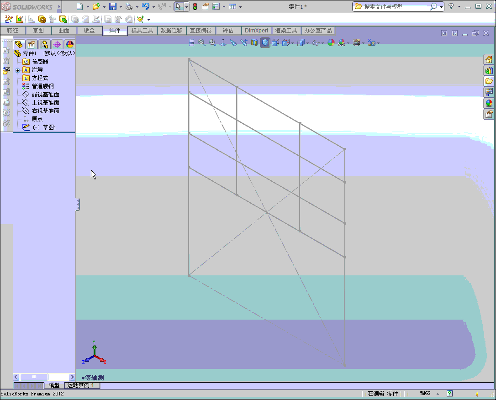Screen dimensions: 496x400
Task: Click the extruded boss/base icon in weldment toolbar
Action: point(63,19)
